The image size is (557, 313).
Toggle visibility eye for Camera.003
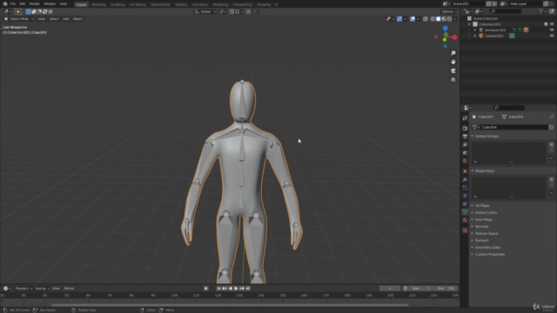pos(552,36)
